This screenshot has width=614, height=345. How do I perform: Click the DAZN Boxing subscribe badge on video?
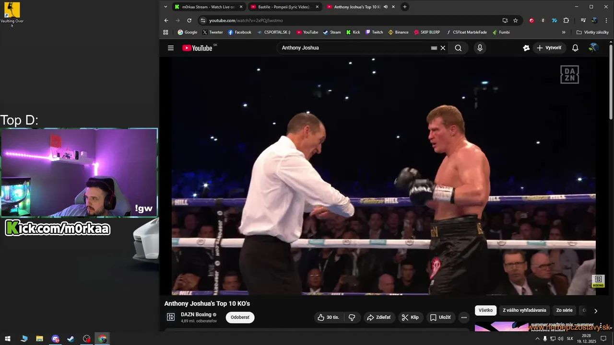pyautogui.click(x=598, y=281)
